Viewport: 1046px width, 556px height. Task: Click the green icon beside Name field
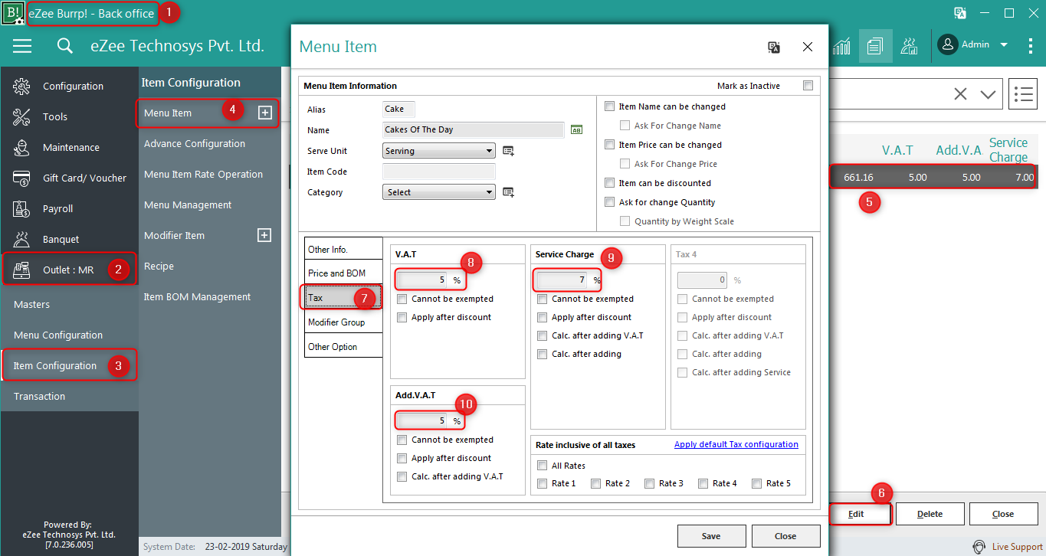pos(576,129)
